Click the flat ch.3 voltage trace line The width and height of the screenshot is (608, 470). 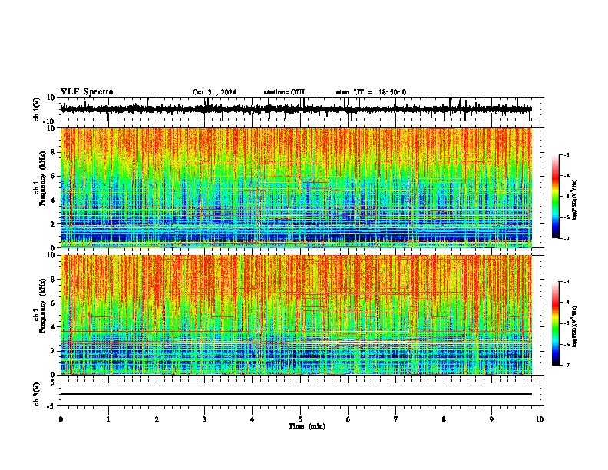[x=296, y=394]
